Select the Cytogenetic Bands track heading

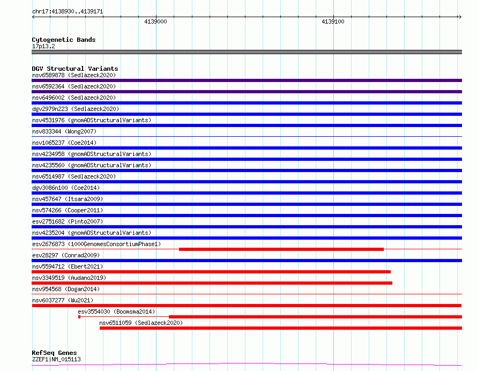(64, 40)
